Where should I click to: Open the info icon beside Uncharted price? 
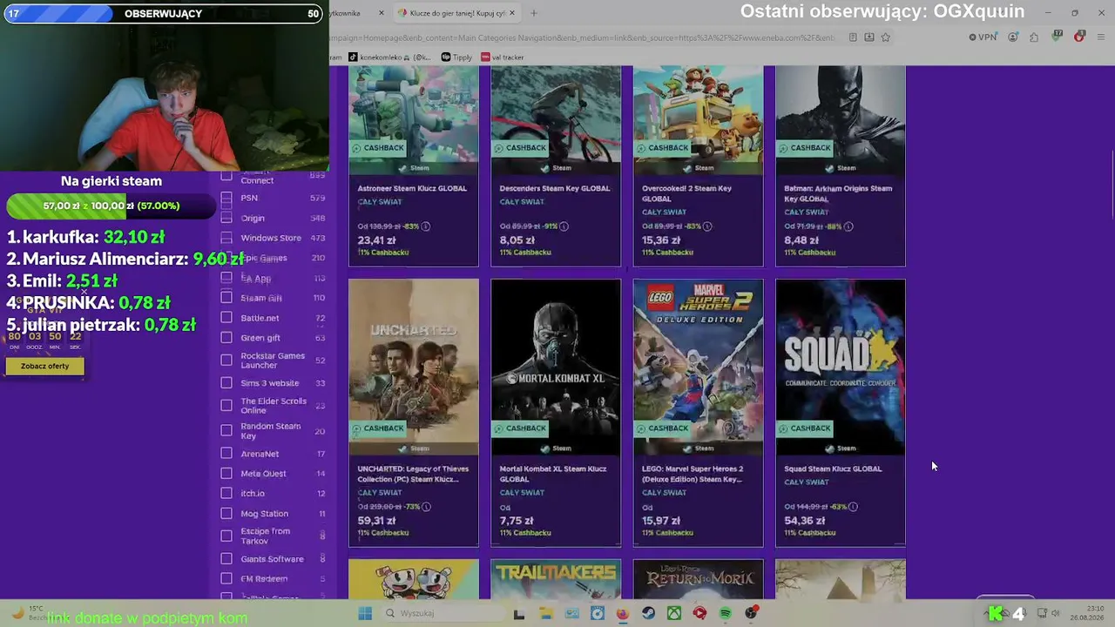coord(426,507)
